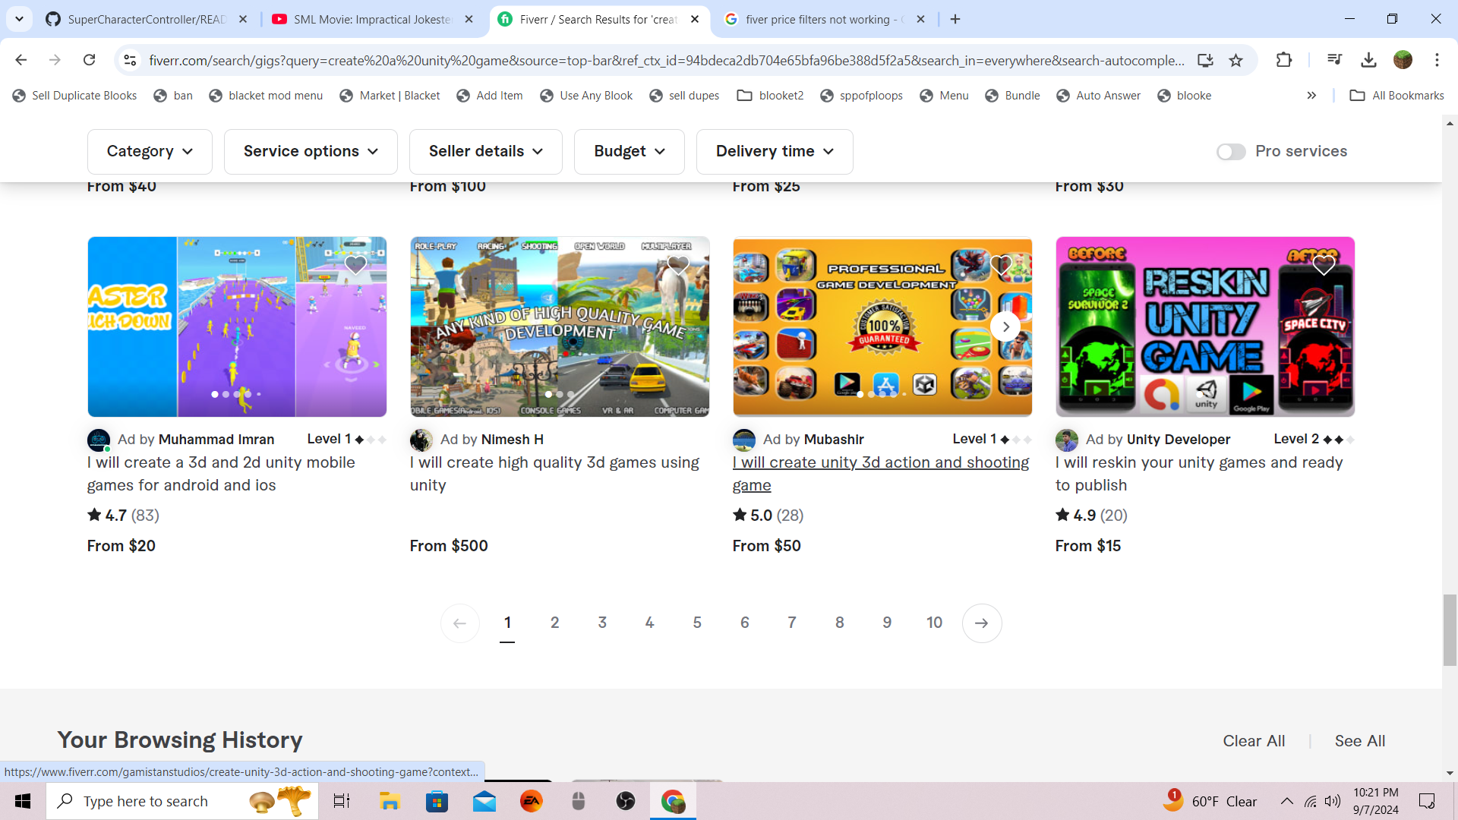The image size is (1458, 820).
Task: Favorite the Muhammad Imran gig with heart icon
Action: [355, 264]
